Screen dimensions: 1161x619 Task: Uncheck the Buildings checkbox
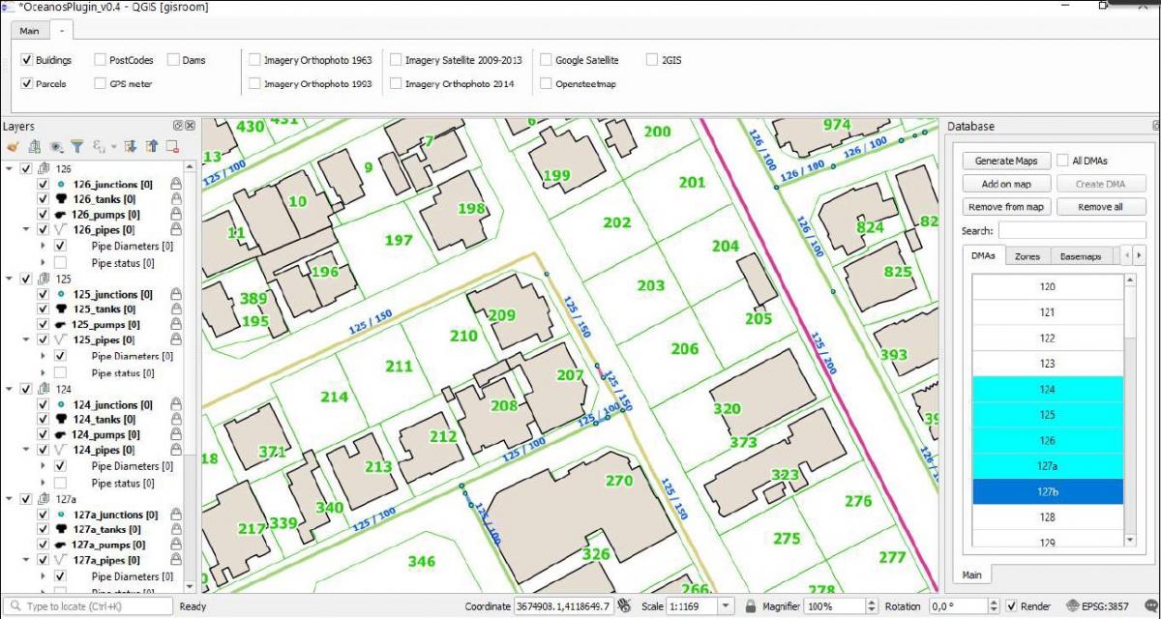point(27,60)
